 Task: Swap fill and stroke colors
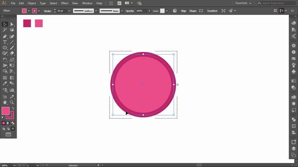(13, 108)
